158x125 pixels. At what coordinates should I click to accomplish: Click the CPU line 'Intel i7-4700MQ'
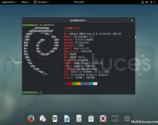pos(87,72)
